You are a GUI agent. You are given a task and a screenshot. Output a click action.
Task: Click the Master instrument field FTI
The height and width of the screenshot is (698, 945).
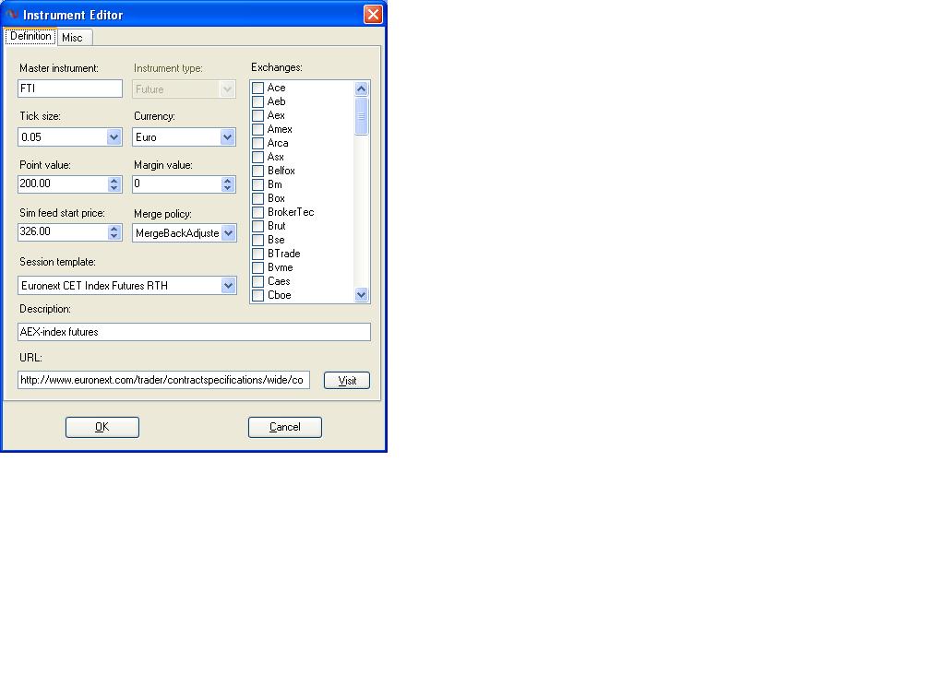pyautogui.click(x=70, y=89)
